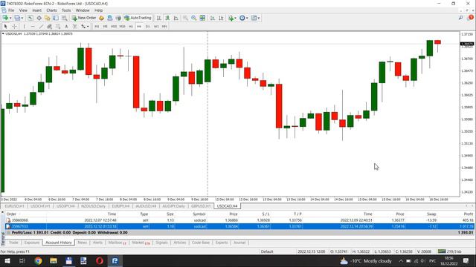Open the Profiles toolbar icon
The height and width of the screenshot is (267, 476).
pos(17,18)
